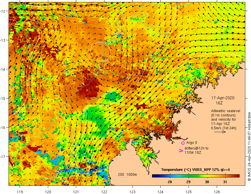Click the longitude label 124
The height and width of the screenshot is (194, 251).
160,192
